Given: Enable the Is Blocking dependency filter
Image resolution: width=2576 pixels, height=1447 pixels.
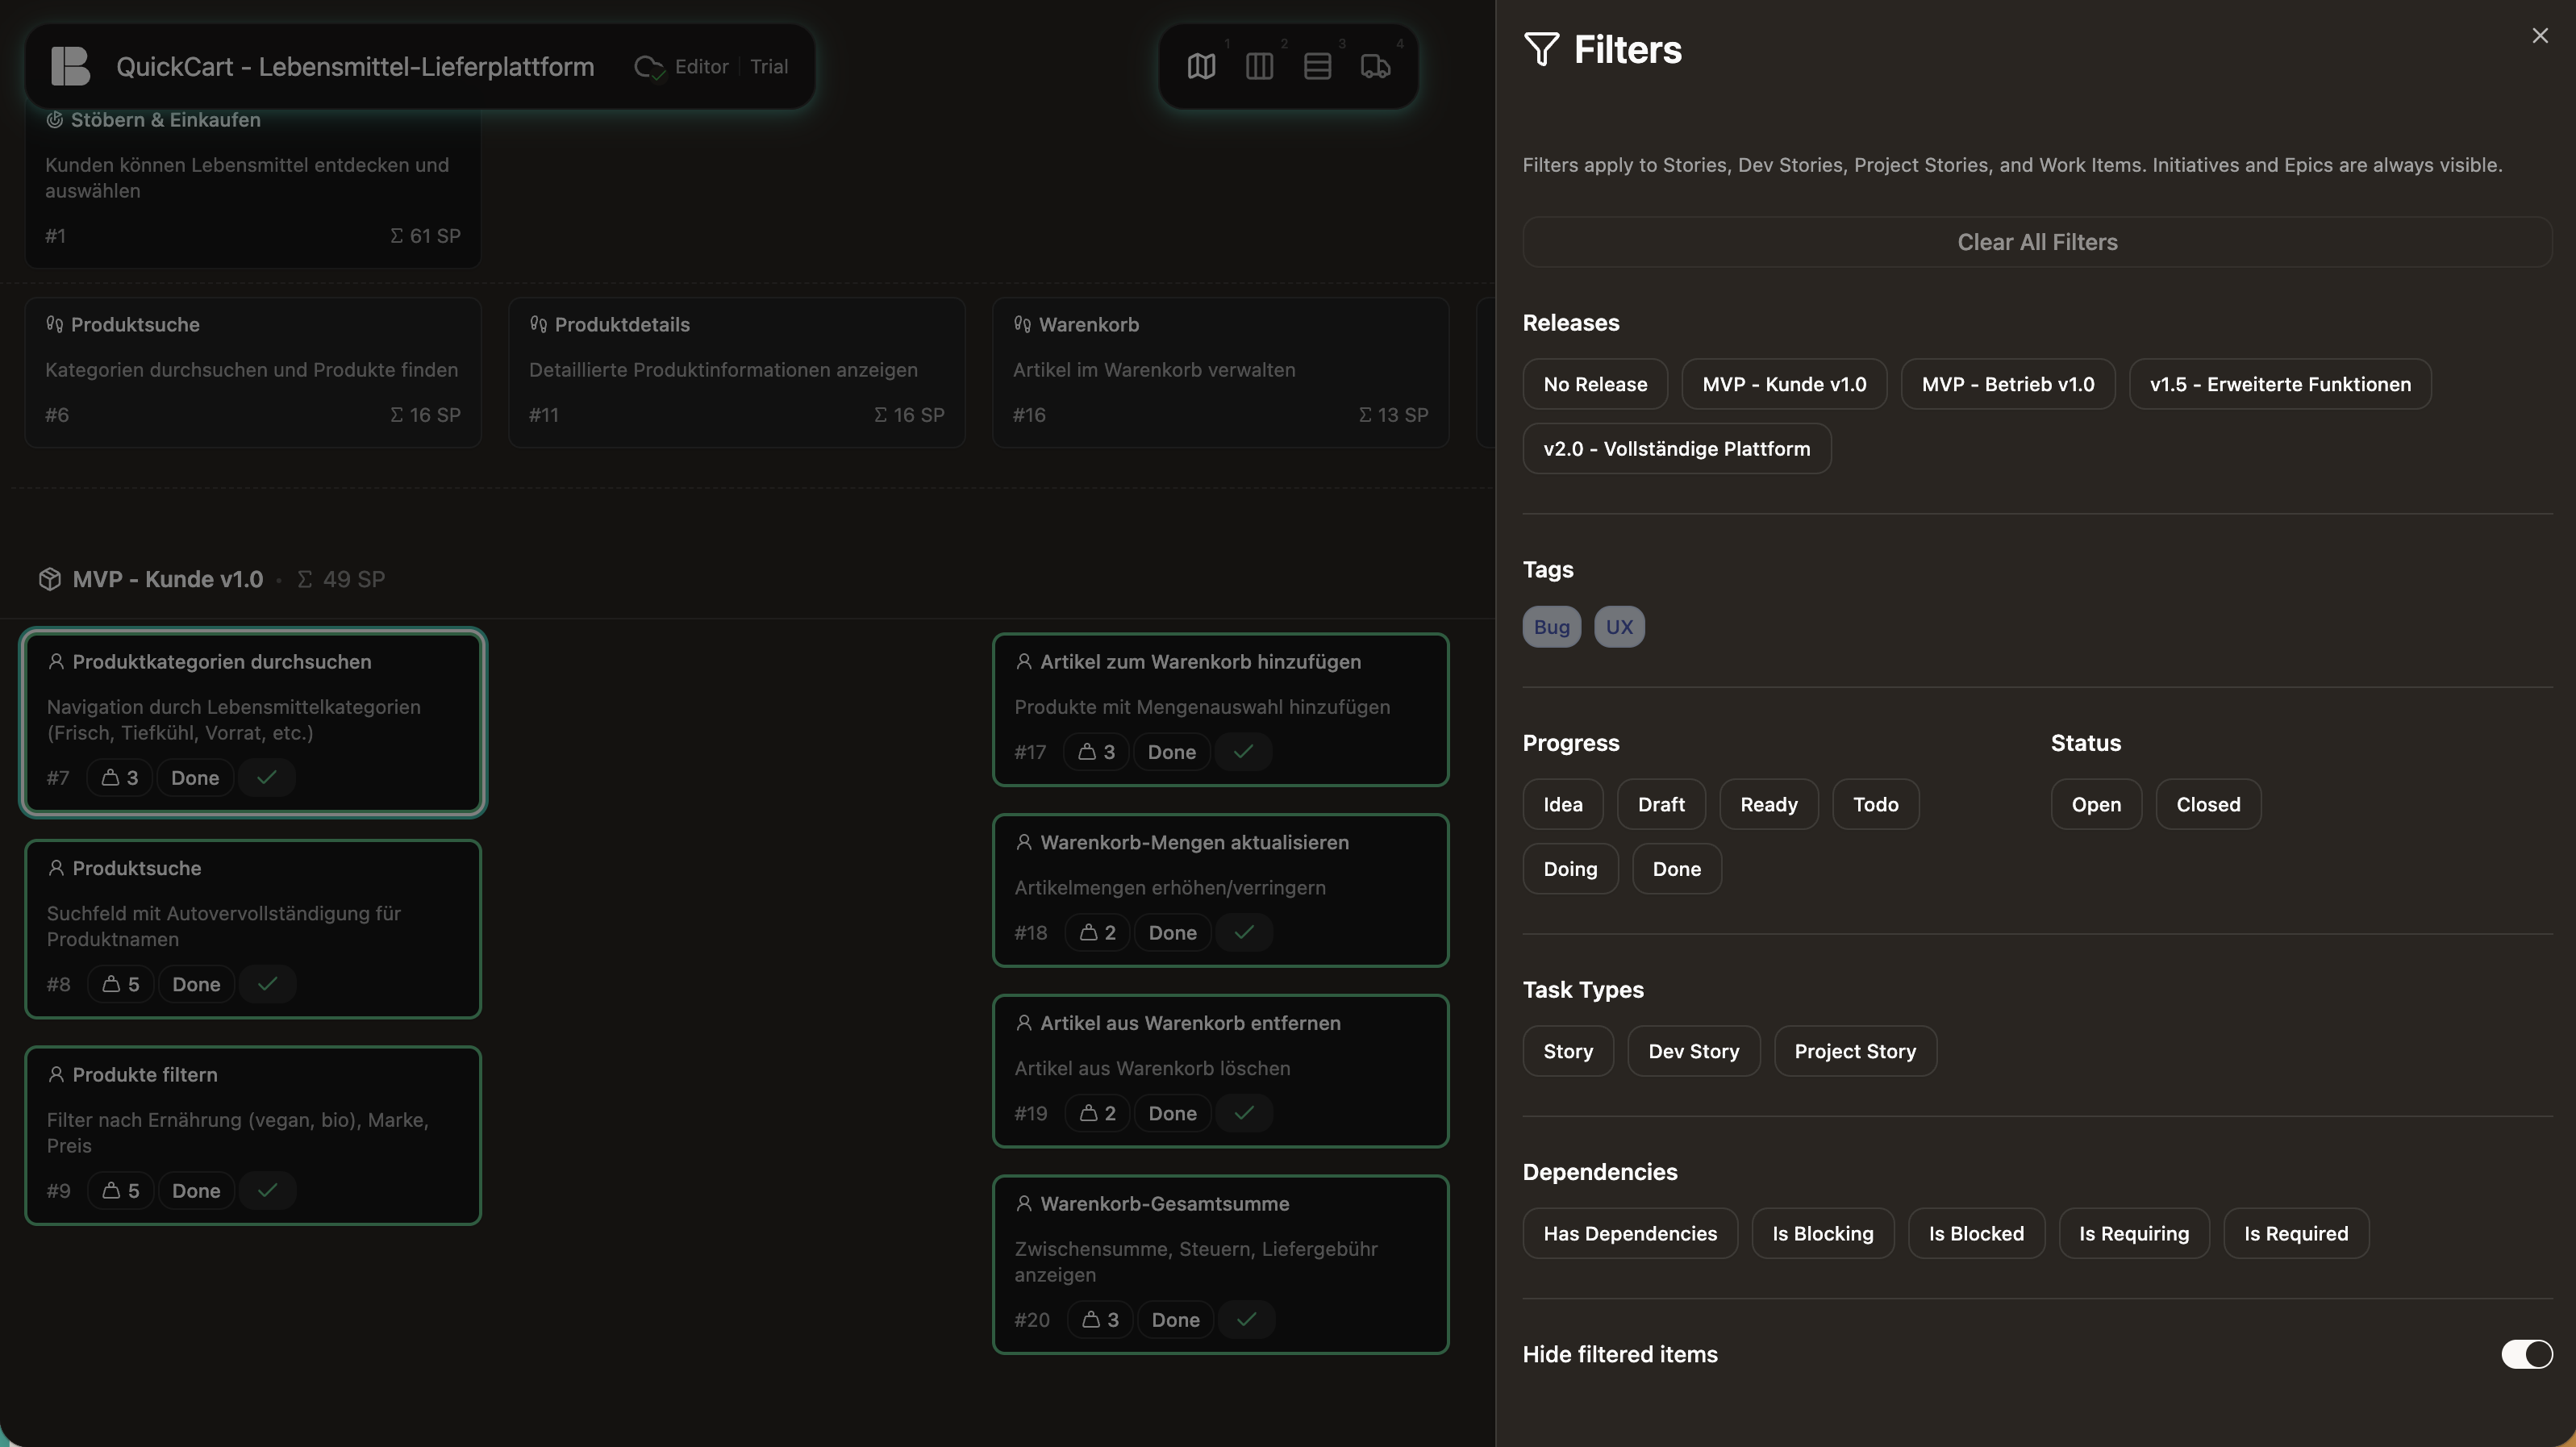Looking at the screenshot, I should (1822, 1233).
